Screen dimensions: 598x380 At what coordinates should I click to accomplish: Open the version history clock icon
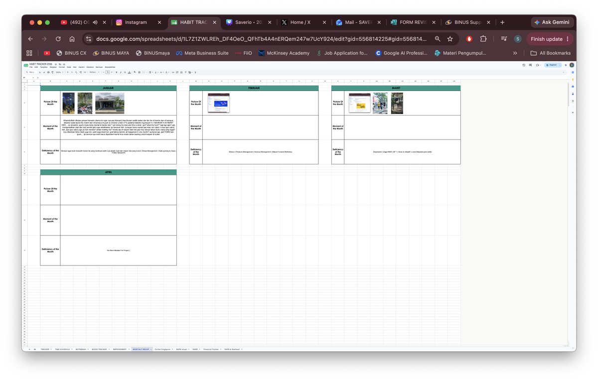(524, 65)
